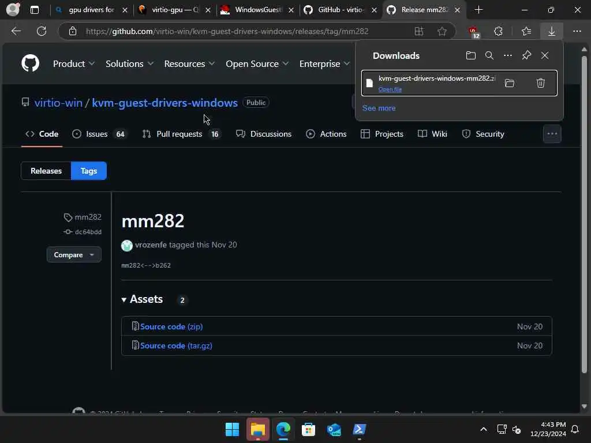This screenshot has height=443, width=591.
Task: Expand the Solutions menu
Action: tap(129, 63)
